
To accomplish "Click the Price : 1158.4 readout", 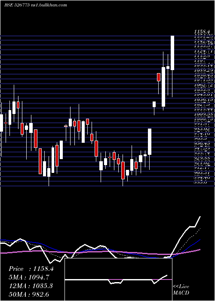I will click(x=31, y=269).
